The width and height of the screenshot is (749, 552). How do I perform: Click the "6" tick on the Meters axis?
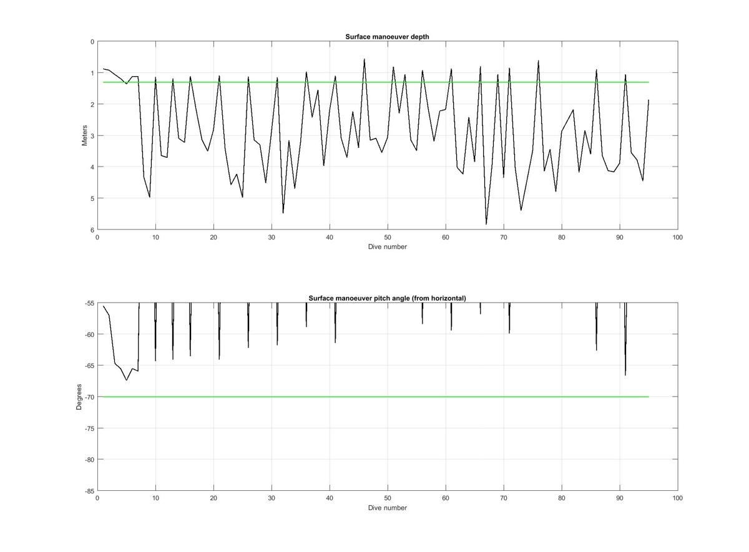92,230
